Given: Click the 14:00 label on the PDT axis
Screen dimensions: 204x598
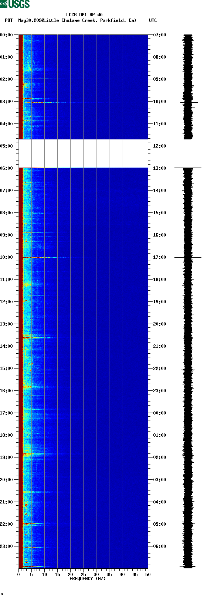Looking at the screenshot, I should [x=7, y=346].
